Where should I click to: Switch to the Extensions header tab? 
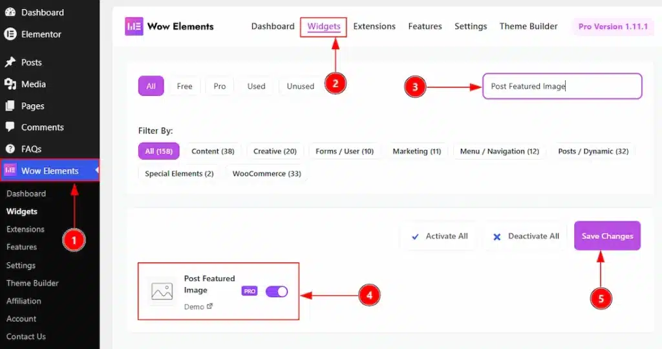point(374,26)
